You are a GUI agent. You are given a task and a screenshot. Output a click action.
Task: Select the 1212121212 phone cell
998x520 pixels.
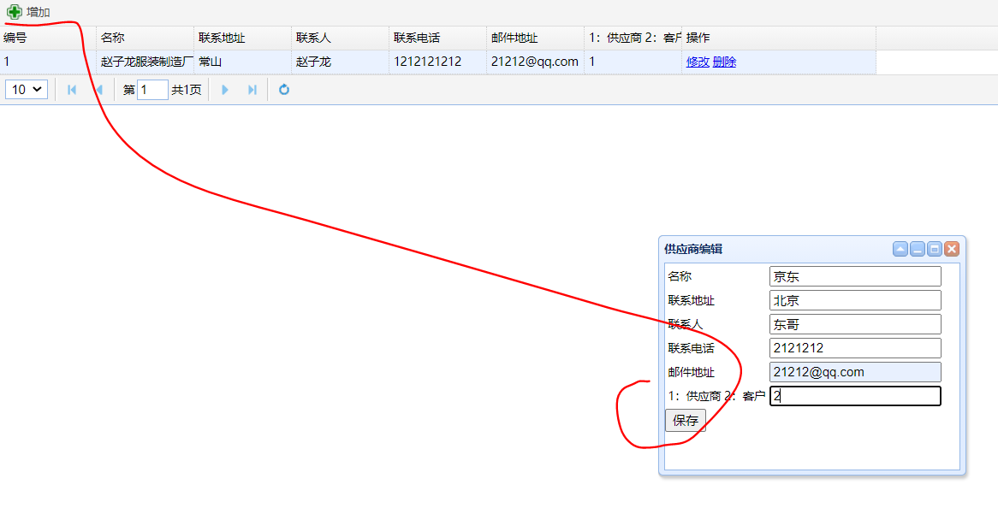point(437,62)
